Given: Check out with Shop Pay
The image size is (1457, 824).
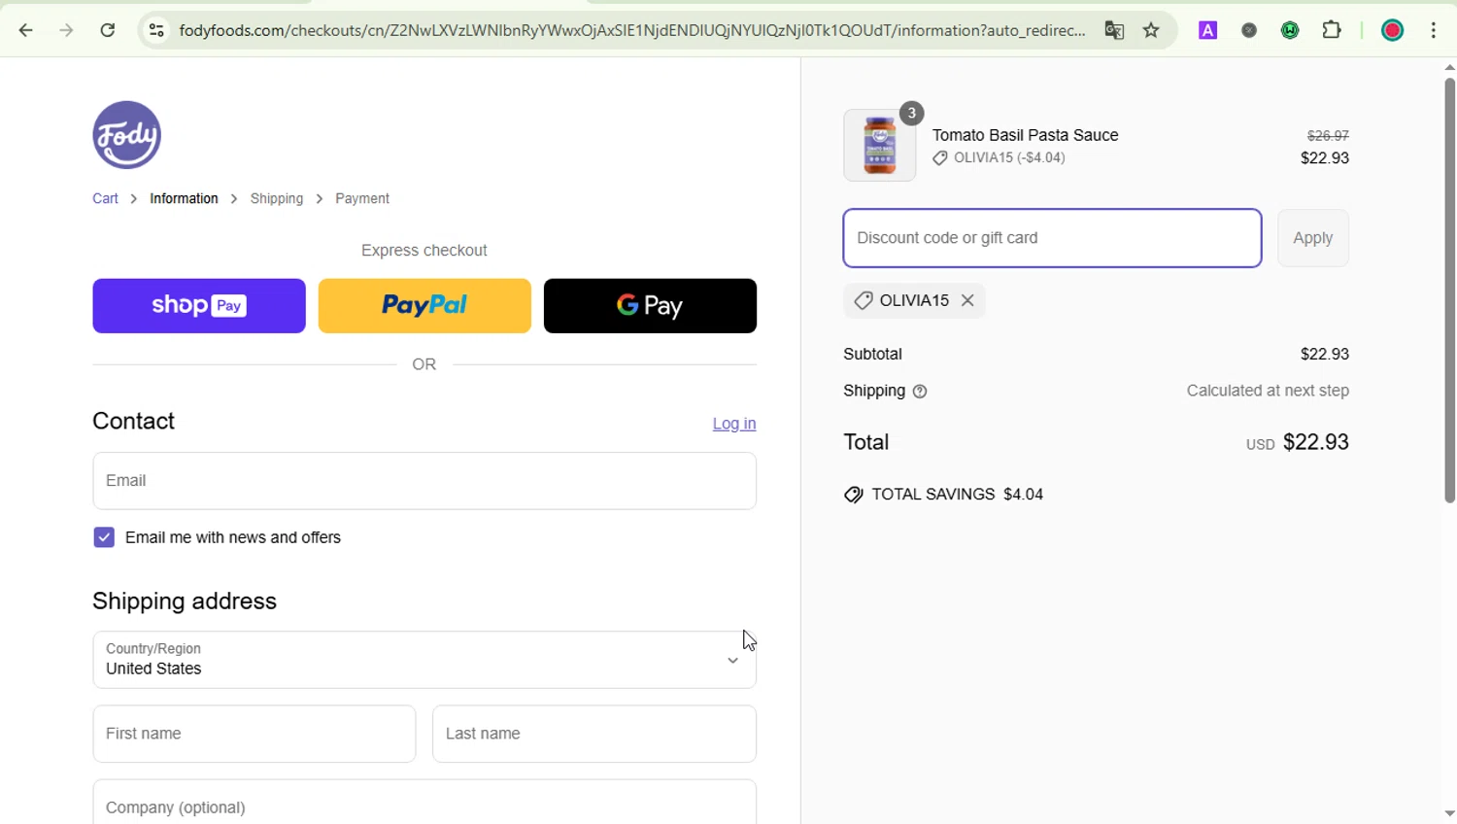Looking at the screenshot, I should [x=199, y=306].
